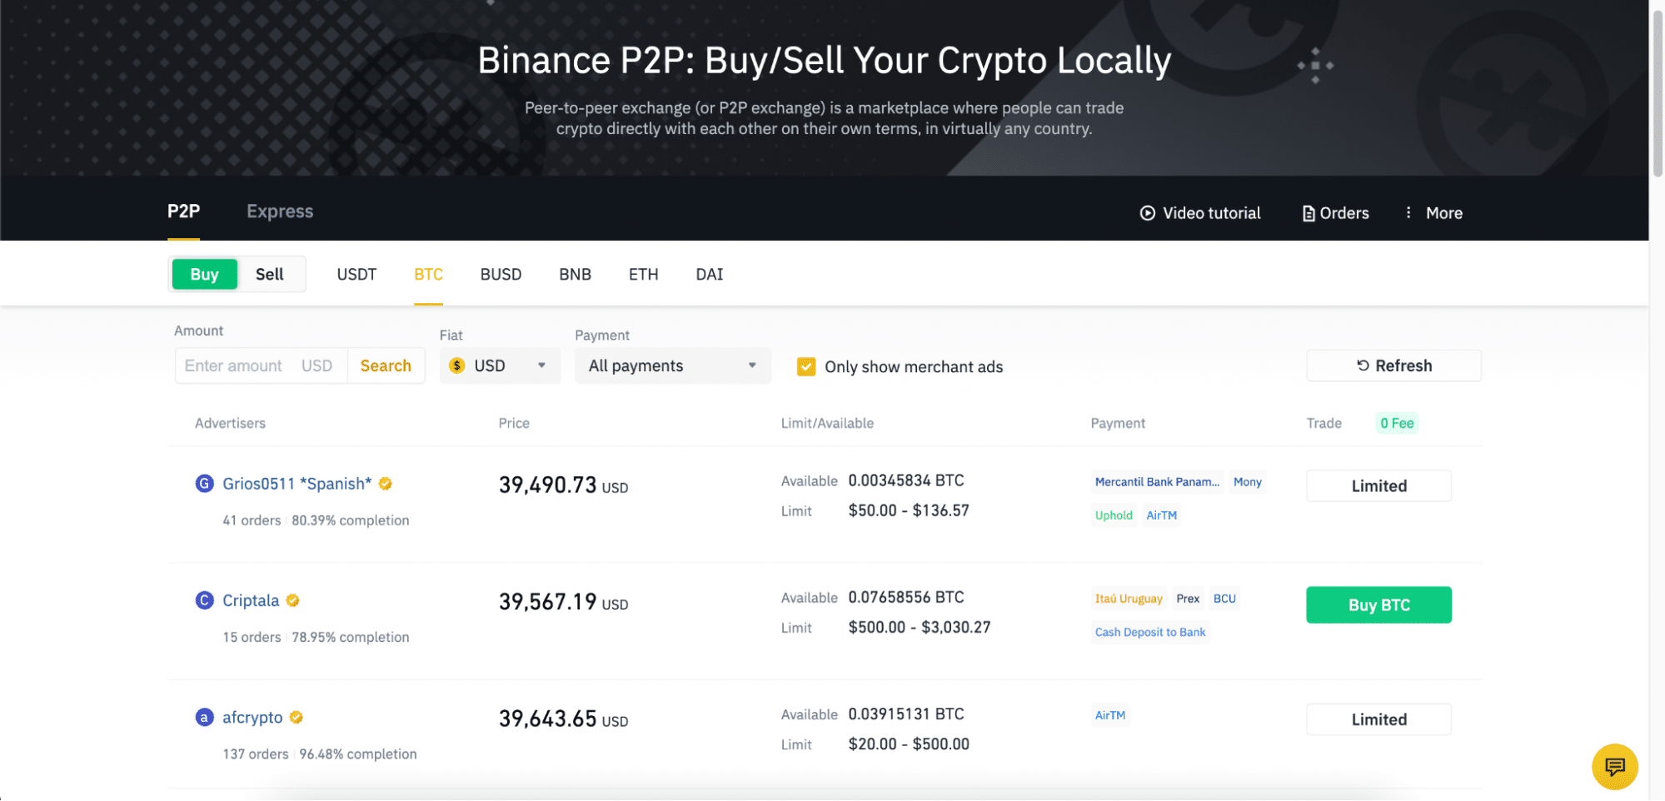Click the Search amount button
This screenshot has height=801, width=1665.
[386, 366]
